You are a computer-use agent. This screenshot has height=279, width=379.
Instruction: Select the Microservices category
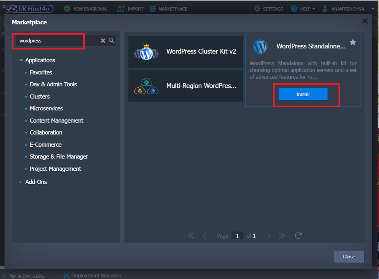coord(46,108)
